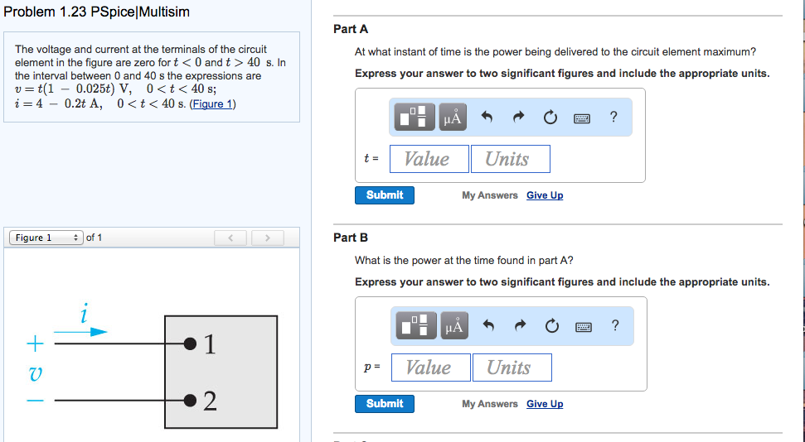Viewport: 805px width, 442px height.
Task: Open keyboard shortcuts icon in Part A
Action: pyautogui.click(x=582, y=118)
